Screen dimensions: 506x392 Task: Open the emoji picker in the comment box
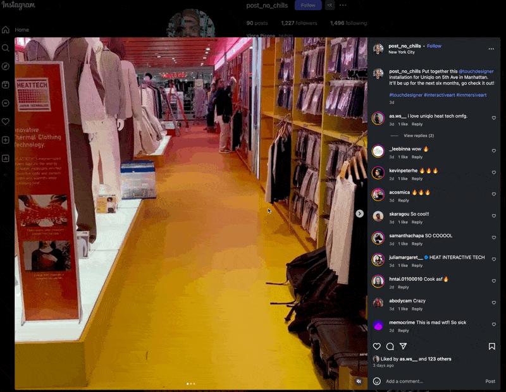(x=377, y=381)
